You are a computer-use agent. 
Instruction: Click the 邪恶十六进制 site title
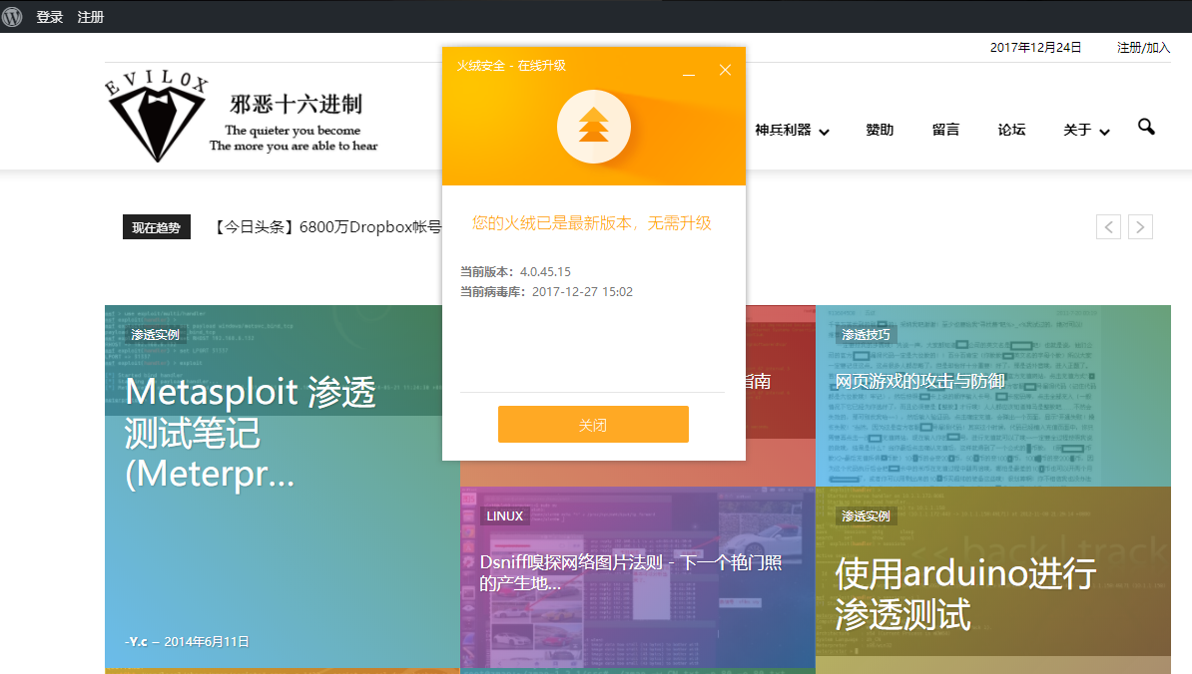(x=297, y=104)
